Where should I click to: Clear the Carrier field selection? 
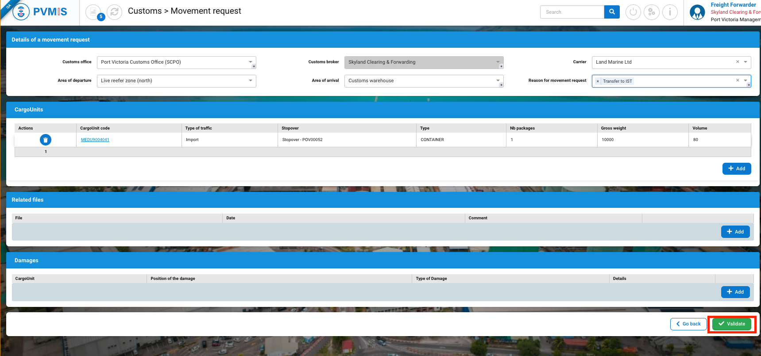coord(738,62)
